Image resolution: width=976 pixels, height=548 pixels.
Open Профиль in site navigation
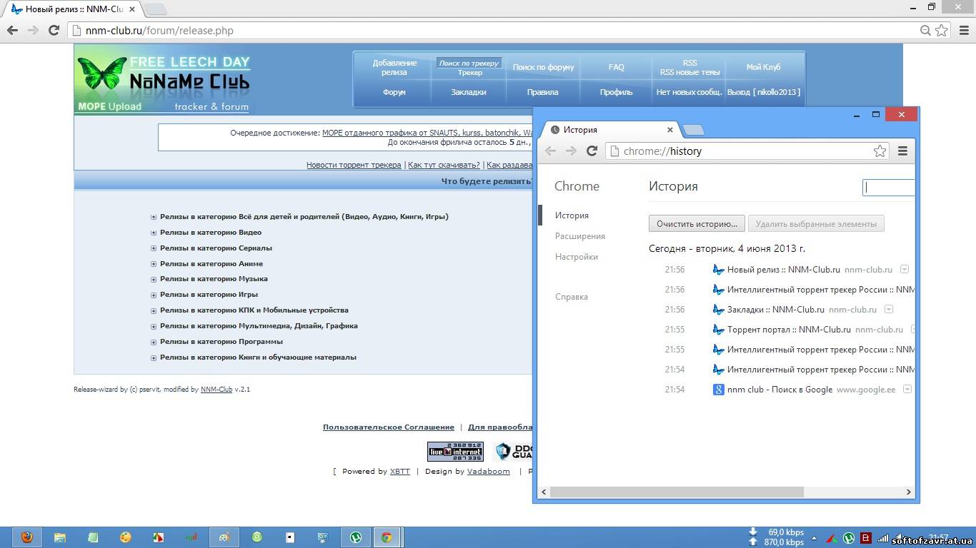pyautogui.click(x=617, y=92)
